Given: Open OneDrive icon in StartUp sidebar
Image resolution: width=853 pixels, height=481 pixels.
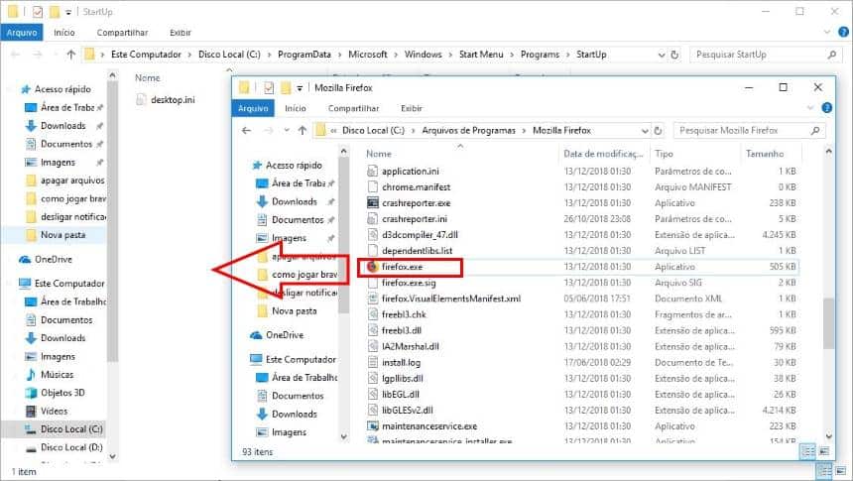Looking at the screenshot, I should tap(25, 260).
